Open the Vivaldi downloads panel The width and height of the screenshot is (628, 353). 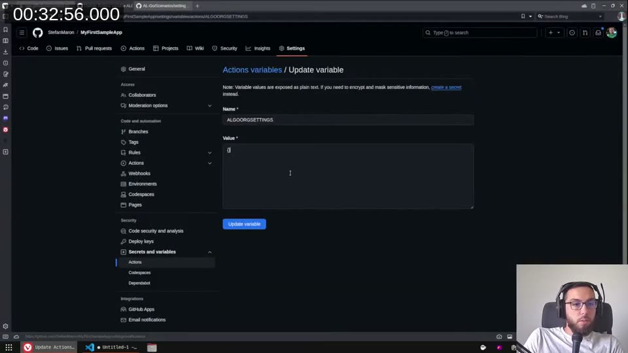[6, 52]
